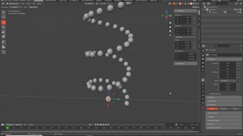
Task: Set instancing to None
Action: (212, 109)
